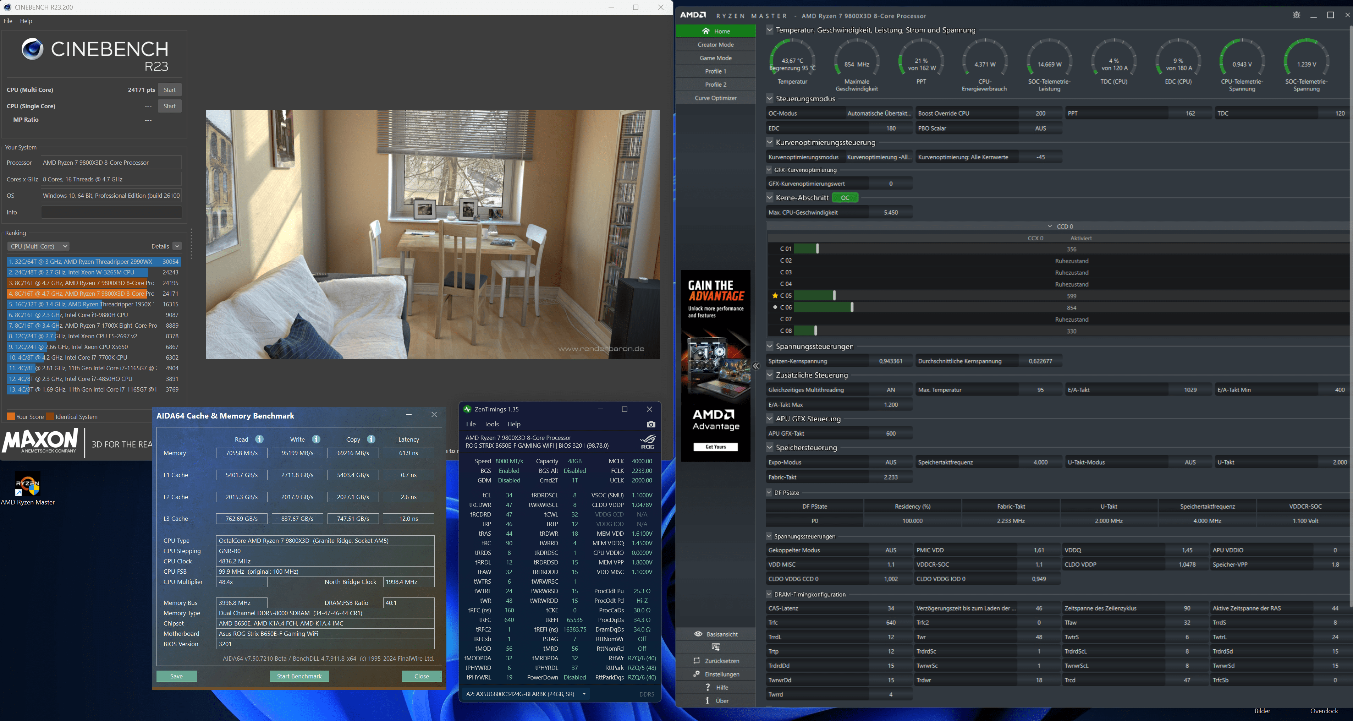This screenshot has height=721, width=1353.
Task: Click the gold star marker on core C 05
Action: coord(775,296)
